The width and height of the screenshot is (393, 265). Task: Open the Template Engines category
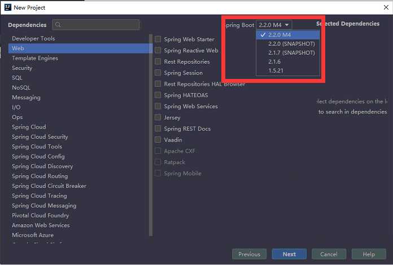(78, 58)
